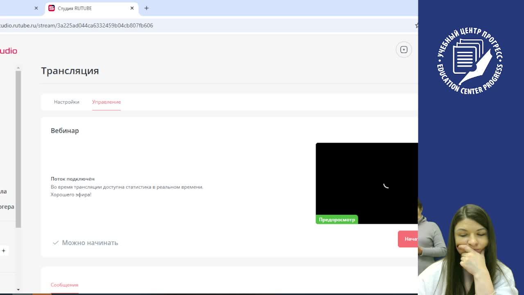Click the Вебинар stream title
This screenshot has width=524, height=295.
click(65, 131)
